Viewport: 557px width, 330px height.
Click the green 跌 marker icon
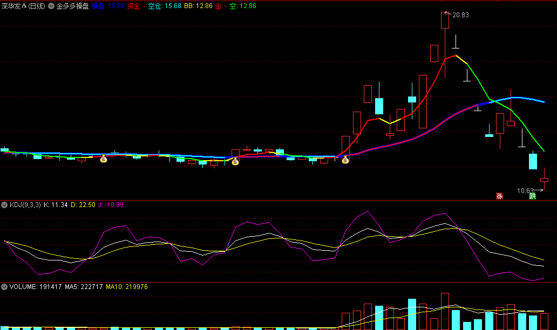tap(533, 196)
